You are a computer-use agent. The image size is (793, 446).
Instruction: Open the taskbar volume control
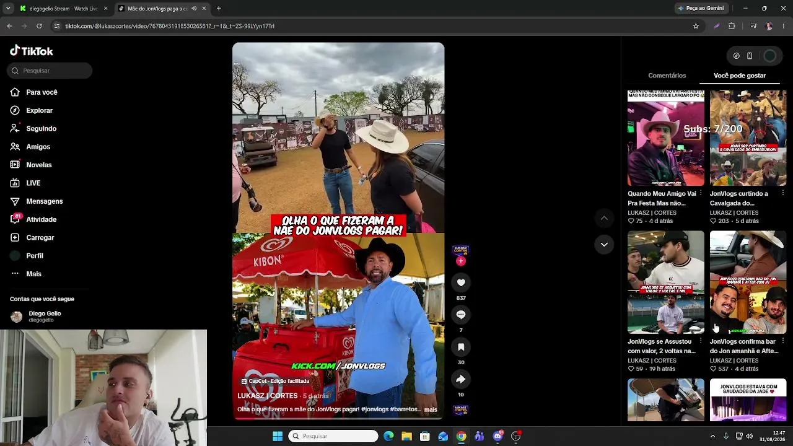tap(750, 436)
